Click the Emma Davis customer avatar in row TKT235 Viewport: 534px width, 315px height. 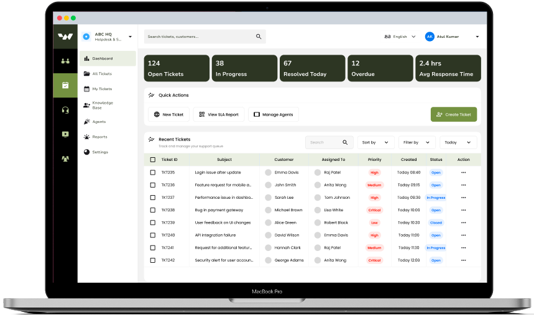tap(268, 173)
